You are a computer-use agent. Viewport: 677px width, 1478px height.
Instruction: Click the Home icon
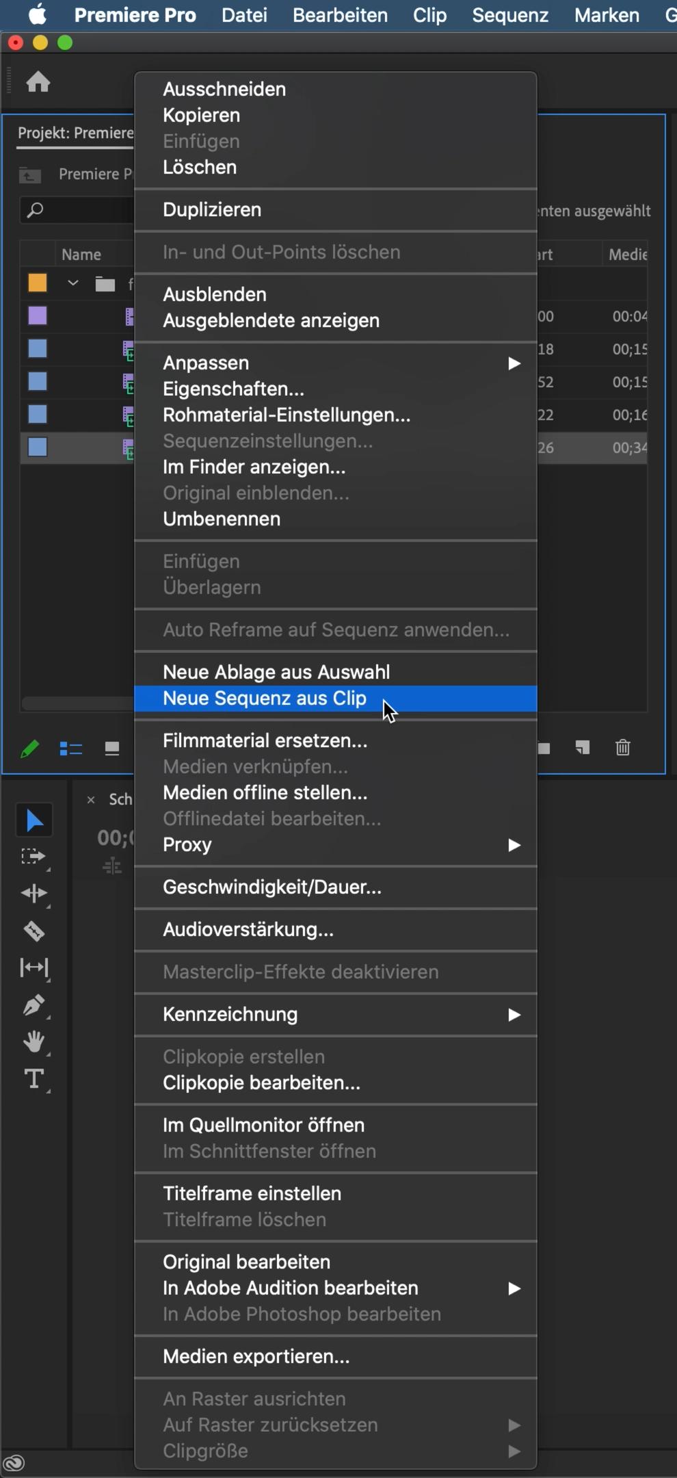click(x=38, y=82)
